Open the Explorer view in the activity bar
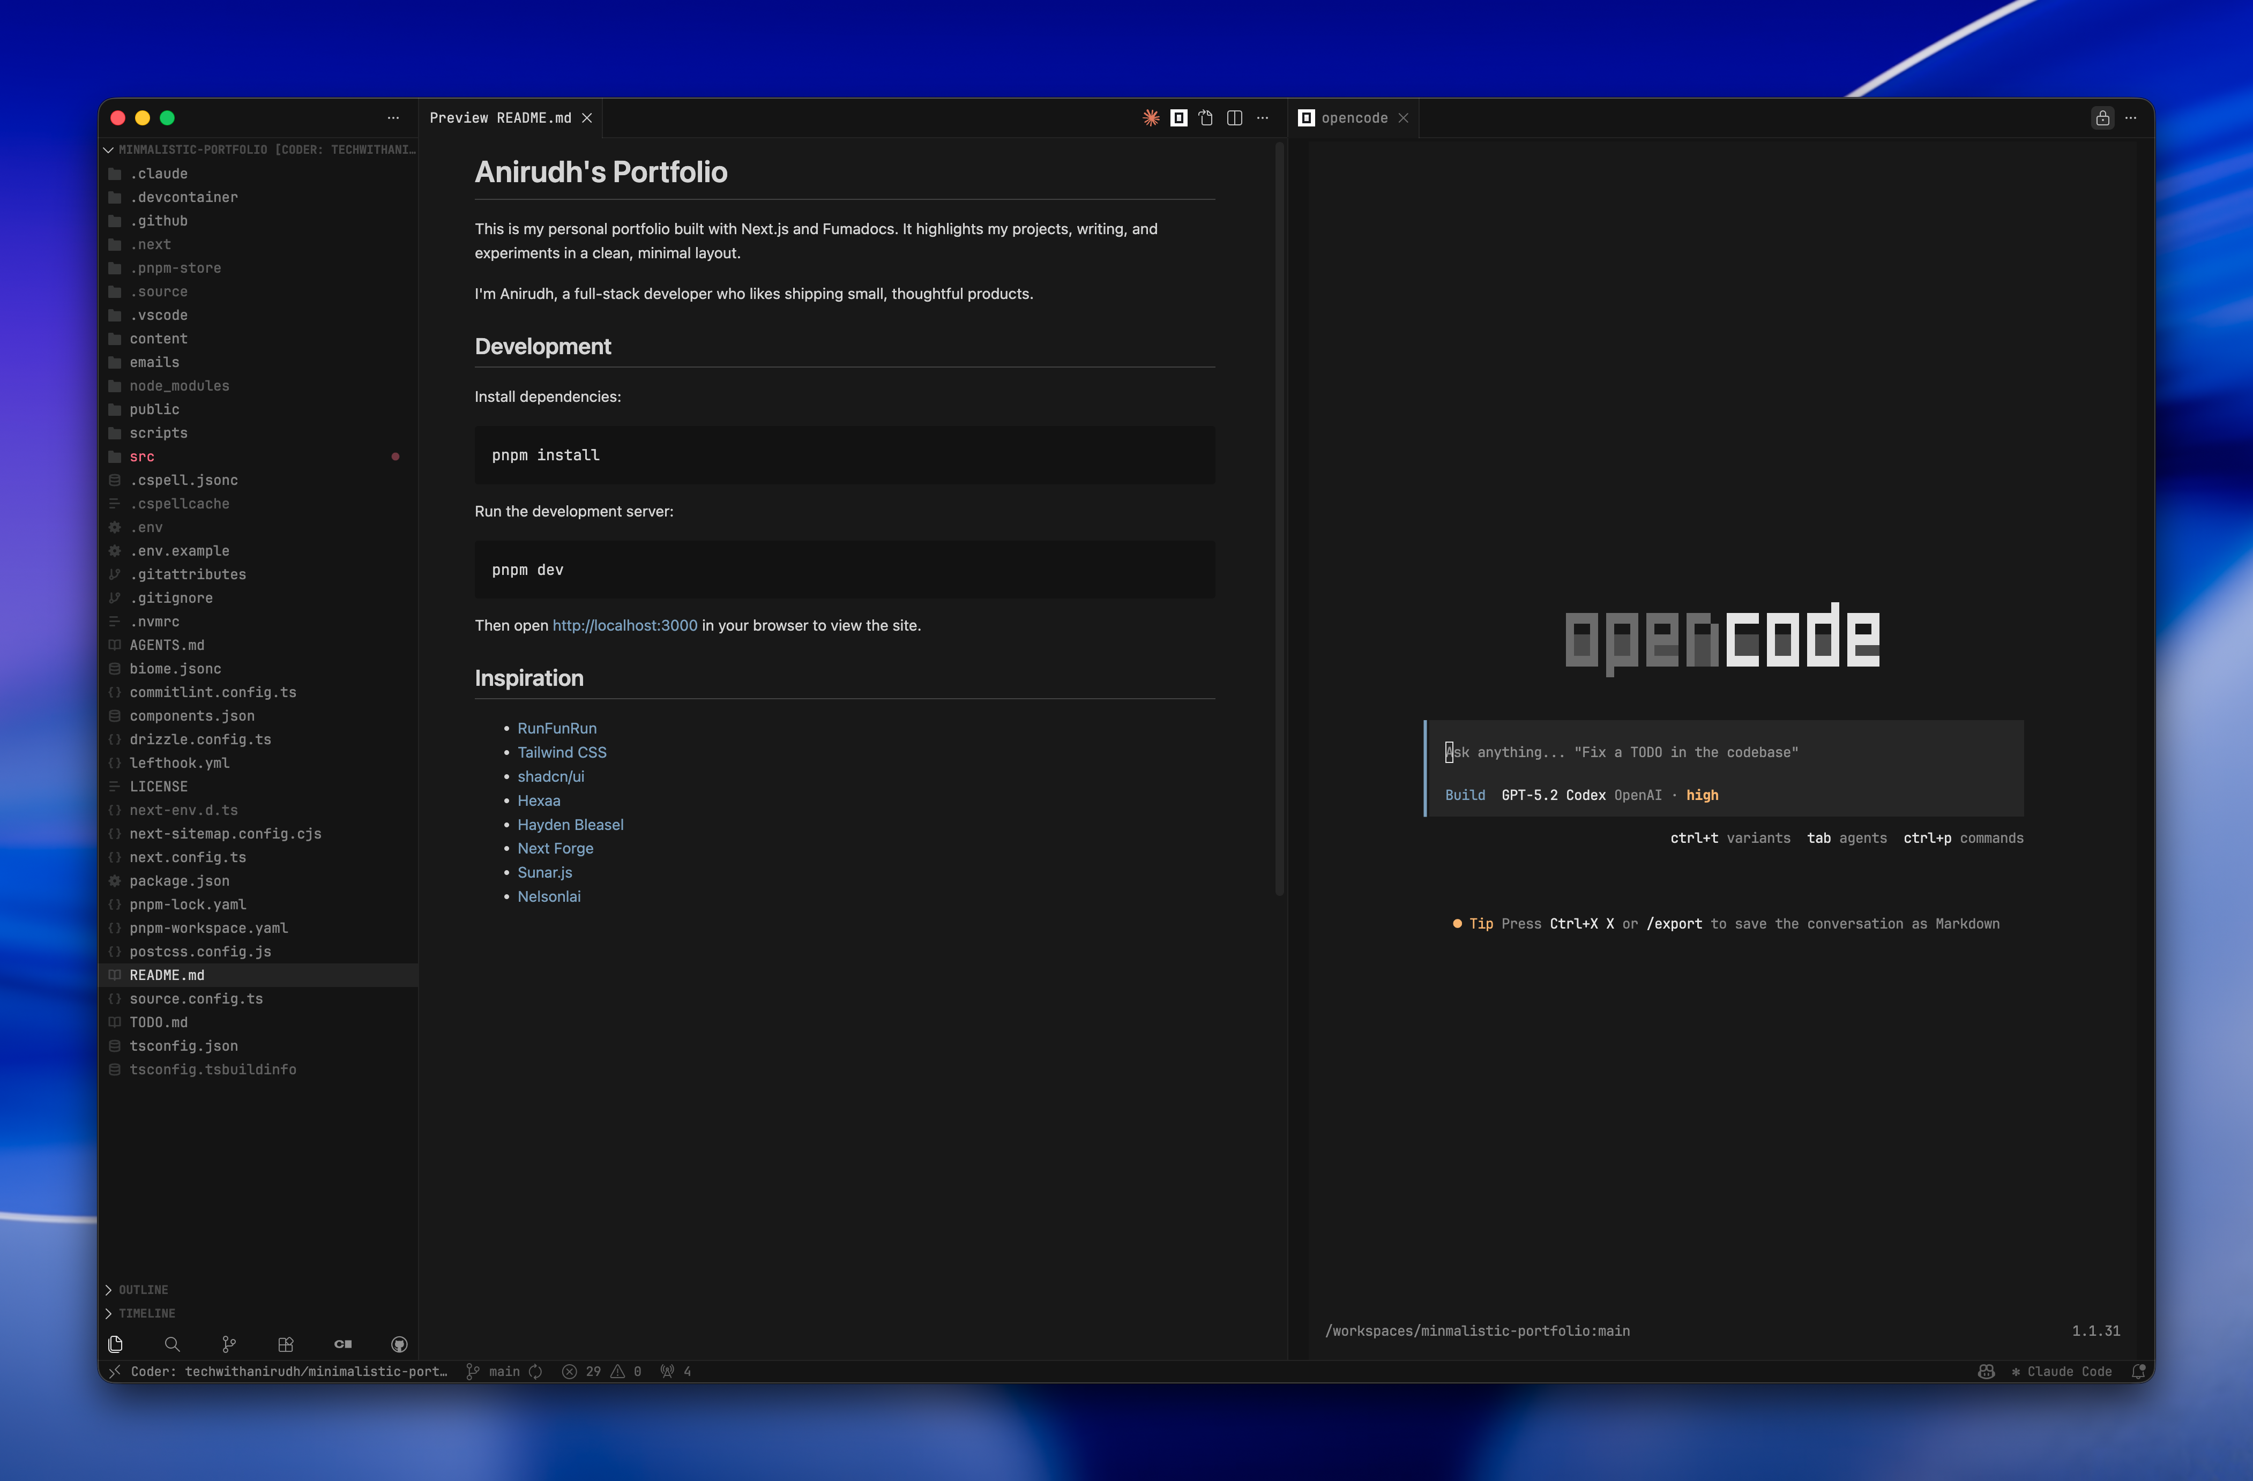Image resolution: width=2253 pixels, height=1481 pixels. pyautogui.click(x=115, y=1344)
